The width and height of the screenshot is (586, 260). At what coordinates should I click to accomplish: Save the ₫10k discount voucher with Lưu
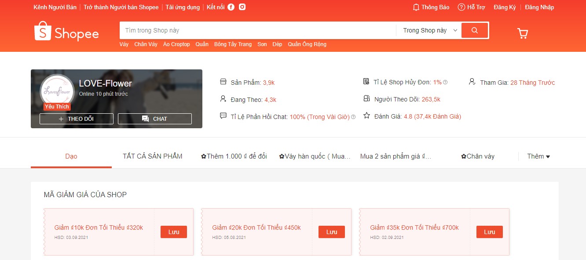[174, 232]
